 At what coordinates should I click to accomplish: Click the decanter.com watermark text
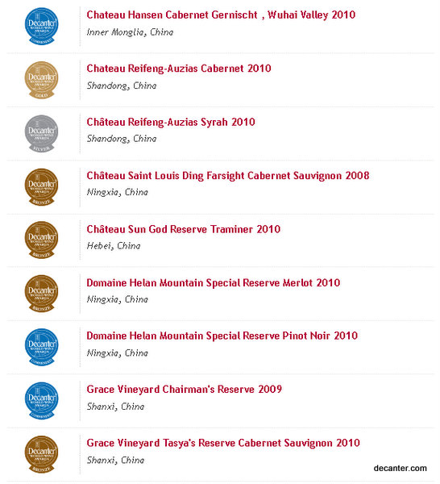pos(401,468)
